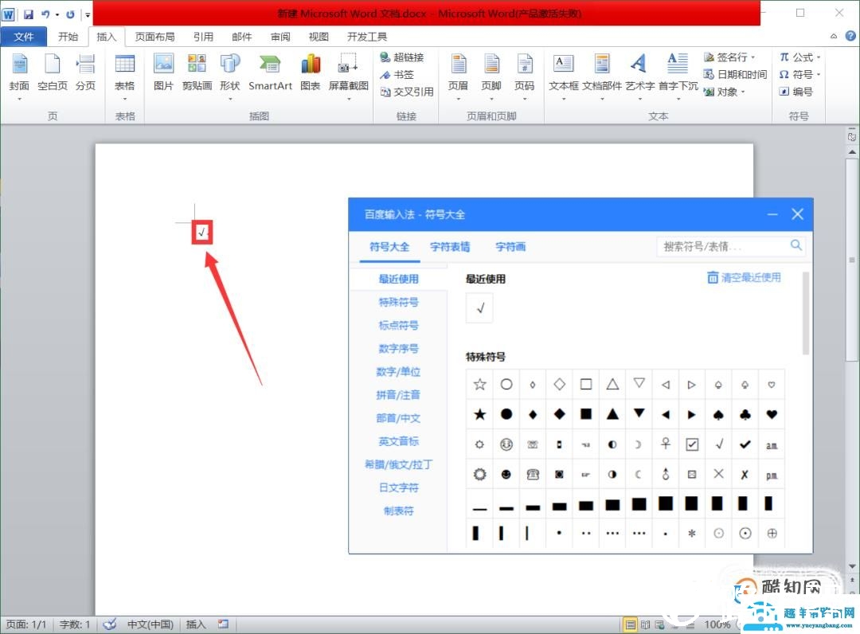Click Save icon in quick access toolbar
Screen dimensions: 860x634
pos(29,14)
